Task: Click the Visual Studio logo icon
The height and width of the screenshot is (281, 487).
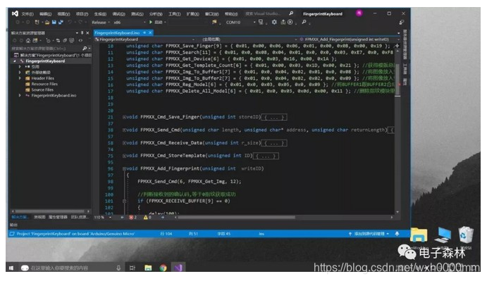Action: click(15, 13)
